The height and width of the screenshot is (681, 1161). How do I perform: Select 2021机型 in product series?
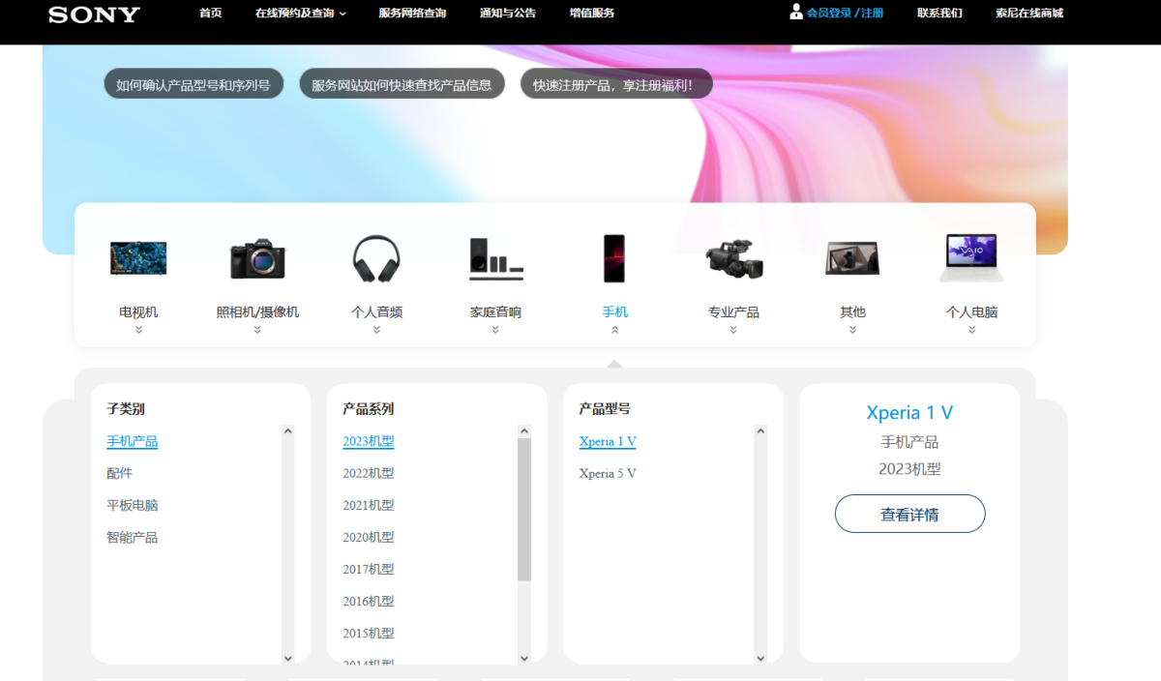369,505
